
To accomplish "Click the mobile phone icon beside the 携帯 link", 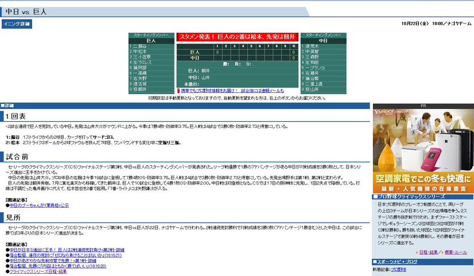I will click(178, 91).
